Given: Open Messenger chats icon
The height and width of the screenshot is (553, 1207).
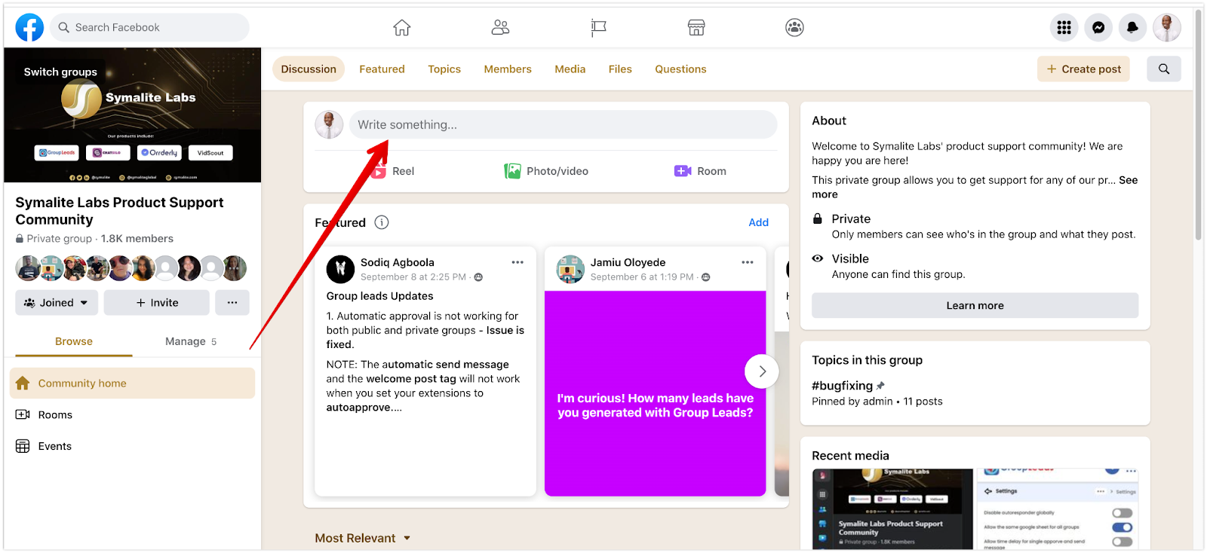Looking at the screenshot, I should point(1098,28).
